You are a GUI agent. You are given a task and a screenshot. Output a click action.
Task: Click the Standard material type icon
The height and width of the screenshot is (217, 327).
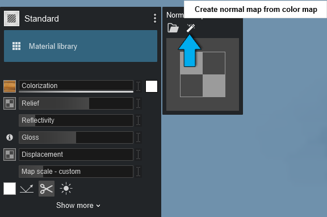click(11, 19)
